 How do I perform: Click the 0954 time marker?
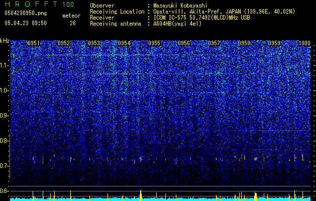(x=124, y=43)
